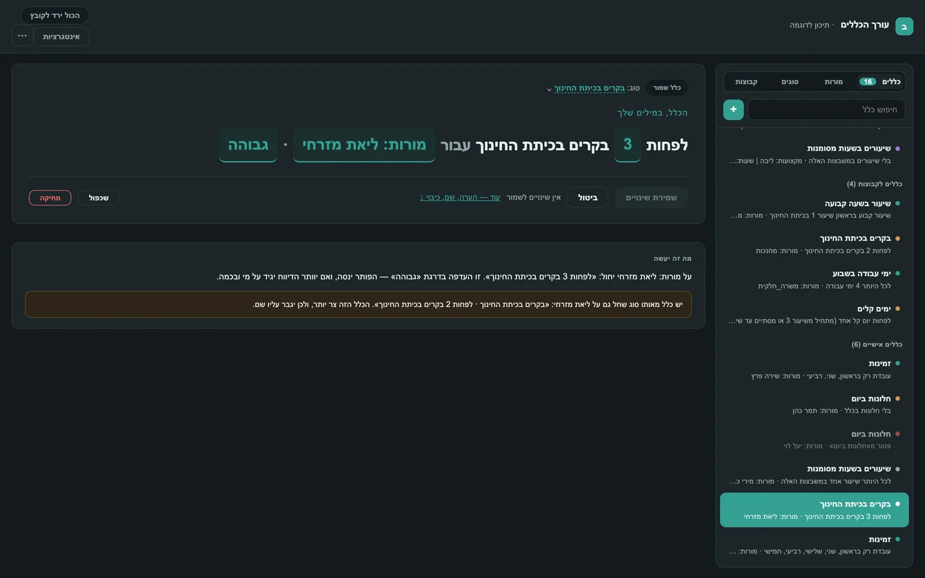Image resolution: width=925 pixels, height=578 pixels.
Task: Switch to the כללים tab
Action: [x=880, y=82]
